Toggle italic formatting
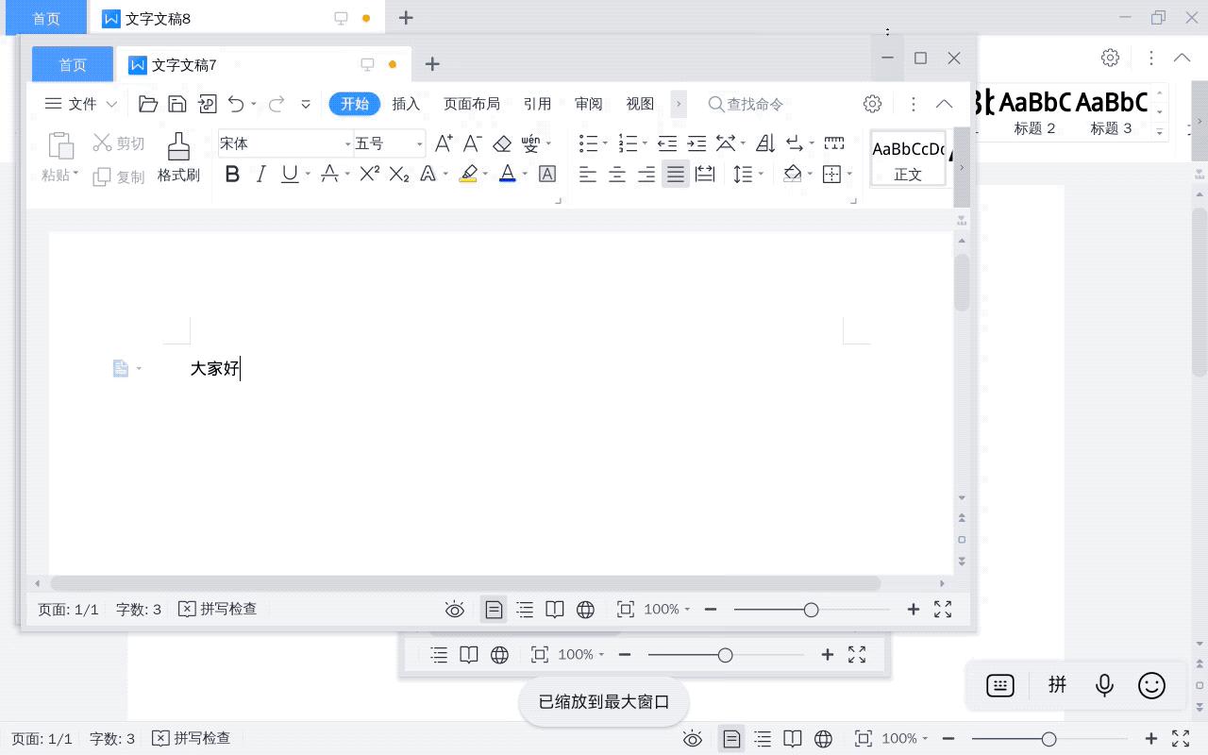The width and height of the screenshot is (1208, 755). point(260,175)
